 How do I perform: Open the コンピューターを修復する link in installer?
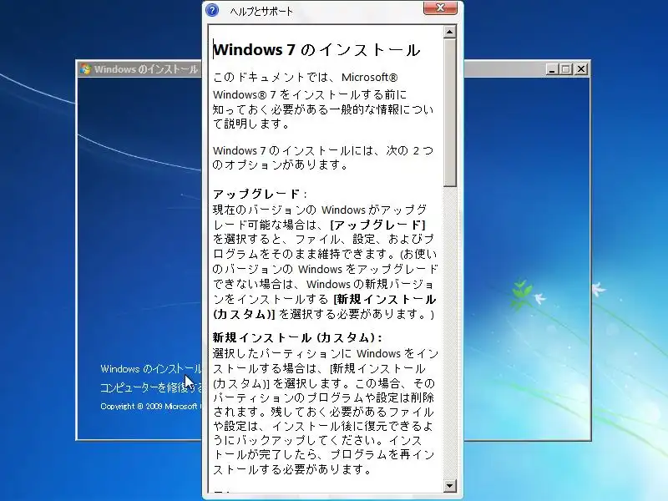(x=151, y=387)
